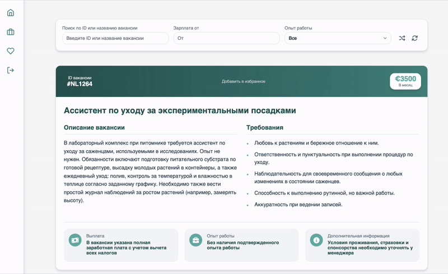Log out using the sidebar exit icon
448x274 pixels.
11,70
